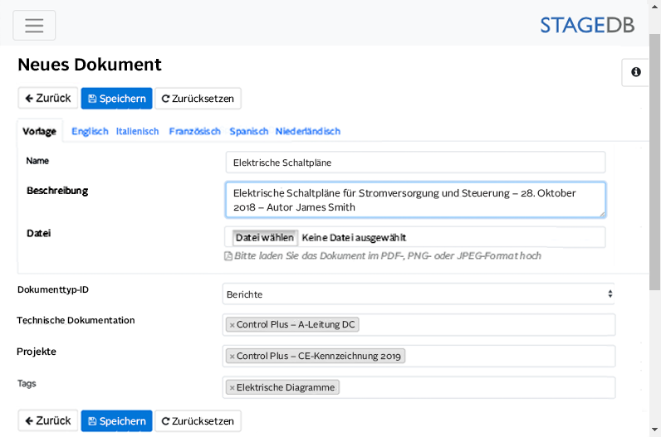Click the bottom Zurücksetzen button
This screenshot has height=437, width=661.
pyautogui.click(x=198, y=421)
